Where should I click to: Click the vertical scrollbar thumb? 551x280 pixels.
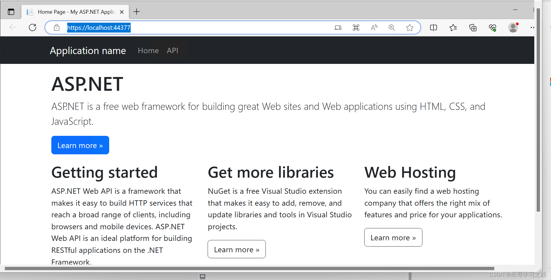(538, 110)
